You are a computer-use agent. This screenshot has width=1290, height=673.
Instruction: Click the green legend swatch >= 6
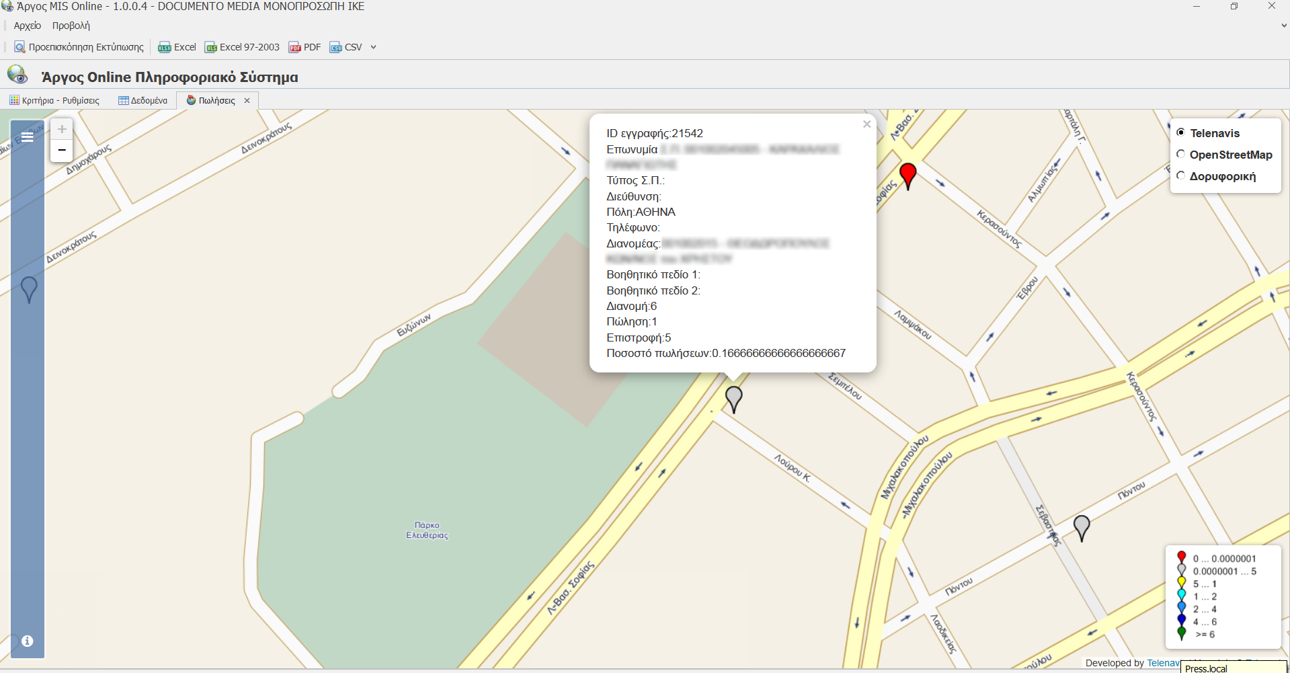pyautogui.click(x=1182, y=633)
